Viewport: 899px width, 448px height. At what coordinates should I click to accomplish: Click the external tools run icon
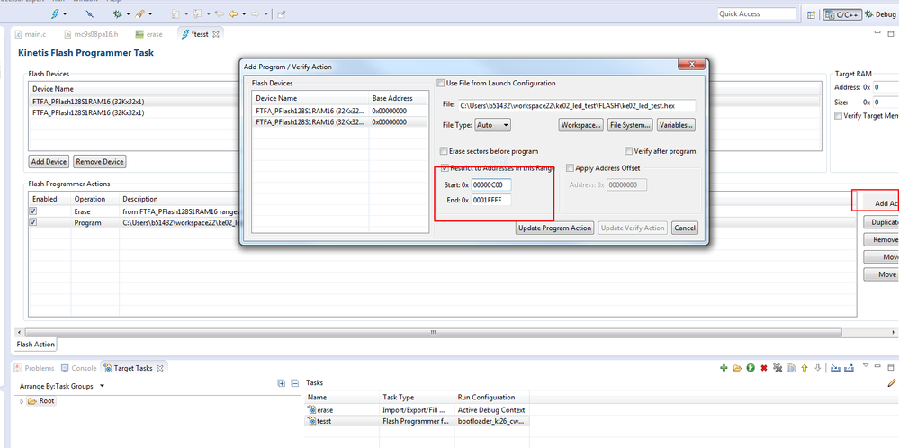[x=139, y=13]
